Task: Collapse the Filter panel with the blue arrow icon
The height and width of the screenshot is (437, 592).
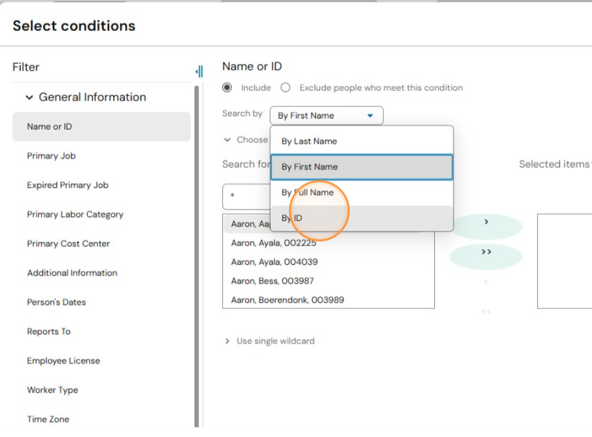Action: (x=199, y=71)
